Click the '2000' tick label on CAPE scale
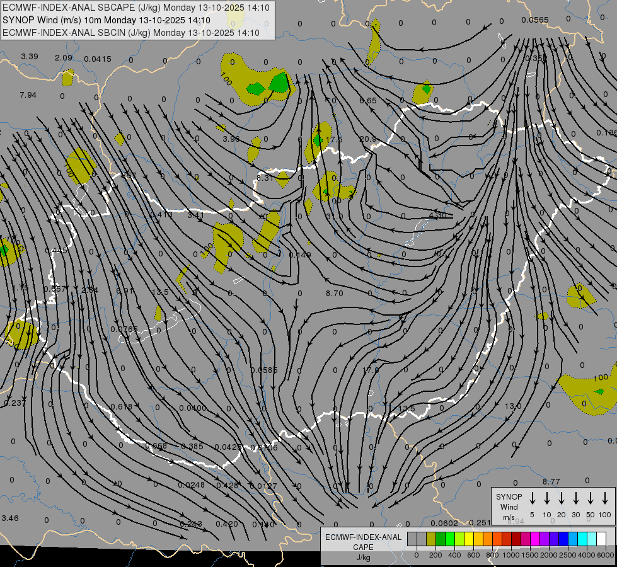 549,555
